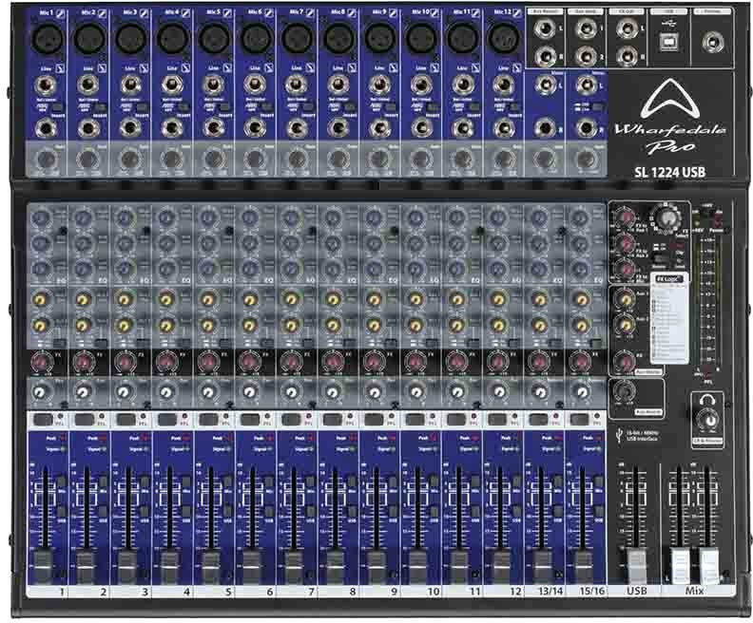Click the FX Logic preset list card
753x623 pixels.
point(669,319)
